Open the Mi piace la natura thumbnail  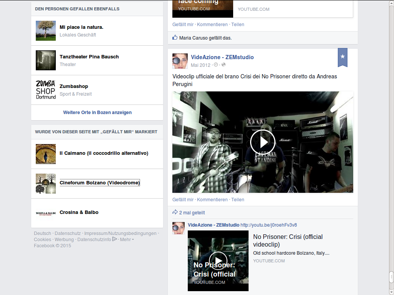46,31
